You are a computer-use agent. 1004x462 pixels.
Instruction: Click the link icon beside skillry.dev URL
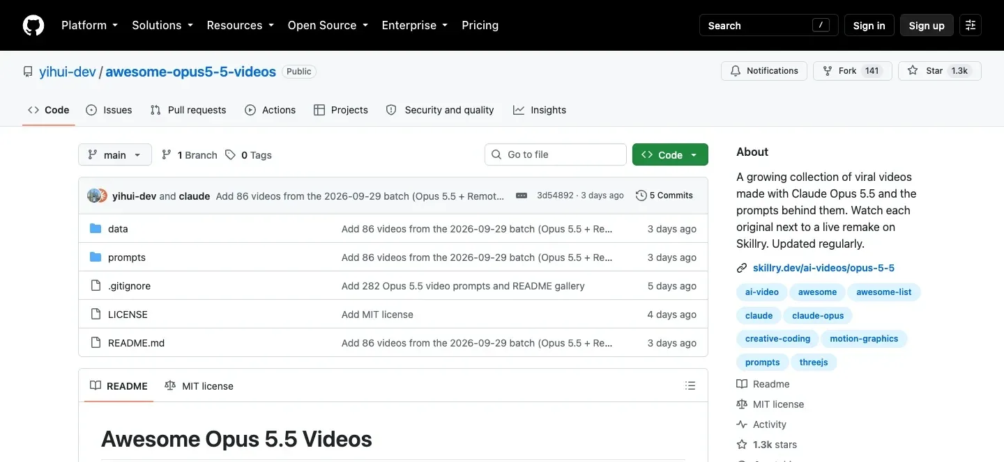tap(742, 268)
